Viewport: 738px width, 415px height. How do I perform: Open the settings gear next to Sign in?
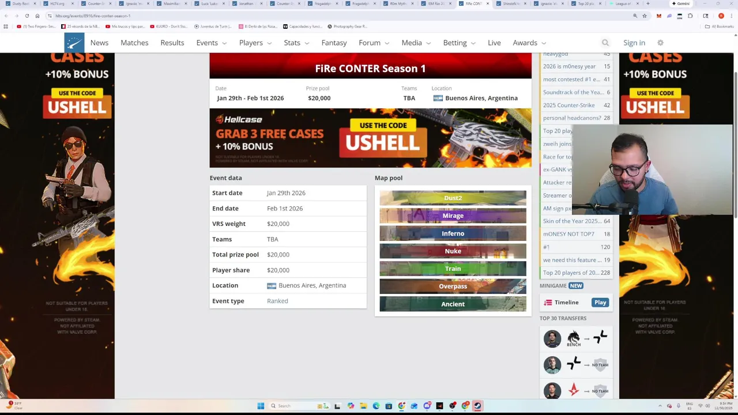(660, 43)
